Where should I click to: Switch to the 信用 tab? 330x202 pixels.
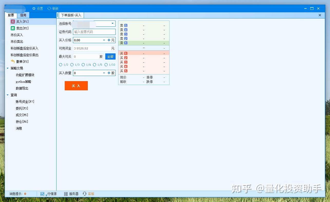coord(23,15)
